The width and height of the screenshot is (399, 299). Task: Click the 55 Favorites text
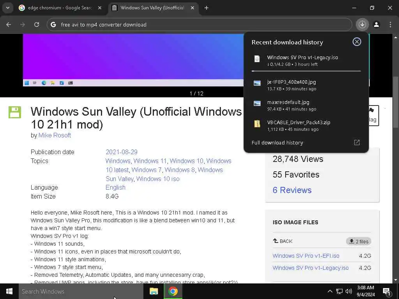point(296,175)
